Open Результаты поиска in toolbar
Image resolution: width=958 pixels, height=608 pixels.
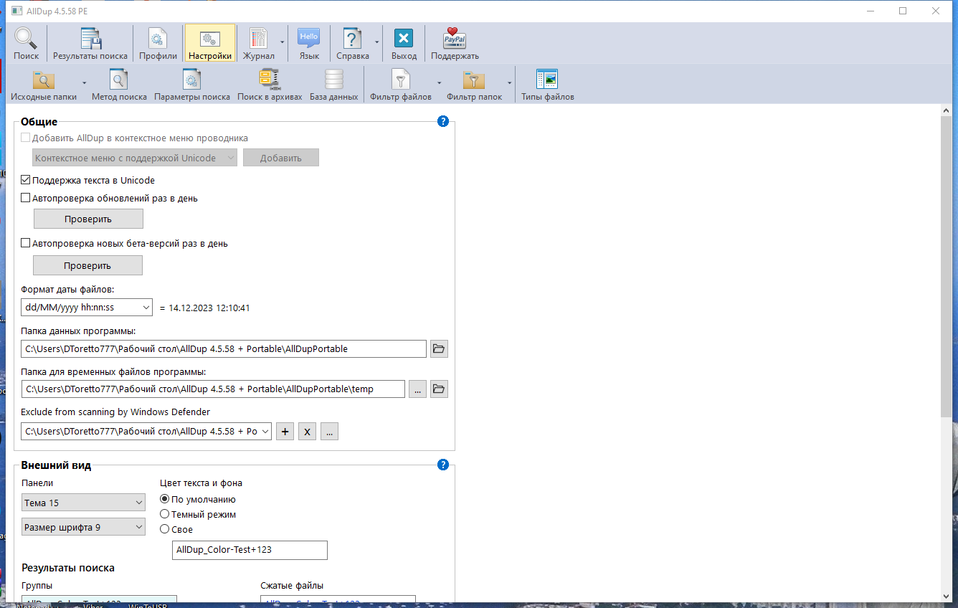(x=90, y=44)
